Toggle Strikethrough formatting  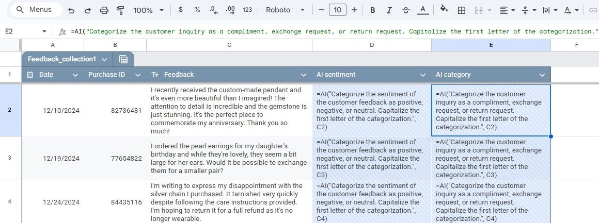[x=406, y=10]
